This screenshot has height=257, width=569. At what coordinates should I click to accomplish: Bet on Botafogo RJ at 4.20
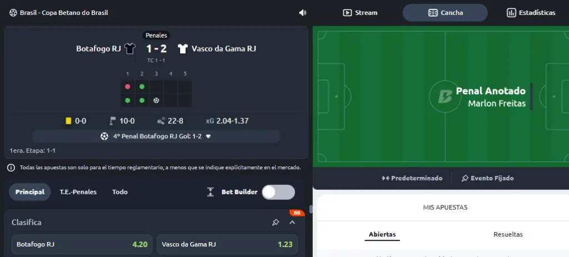point(82,244)
